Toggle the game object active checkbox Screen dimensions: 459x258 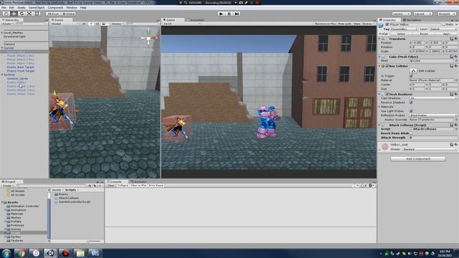[387, 24]
